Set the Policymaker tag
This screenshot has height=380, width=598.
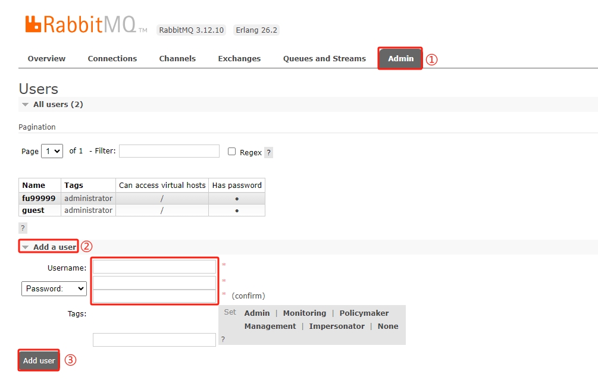(364, 313)
